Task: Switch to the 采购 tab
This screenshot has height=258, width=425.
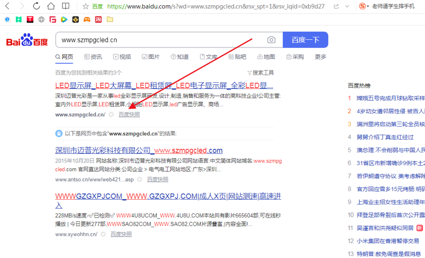Action: point(295,57)
